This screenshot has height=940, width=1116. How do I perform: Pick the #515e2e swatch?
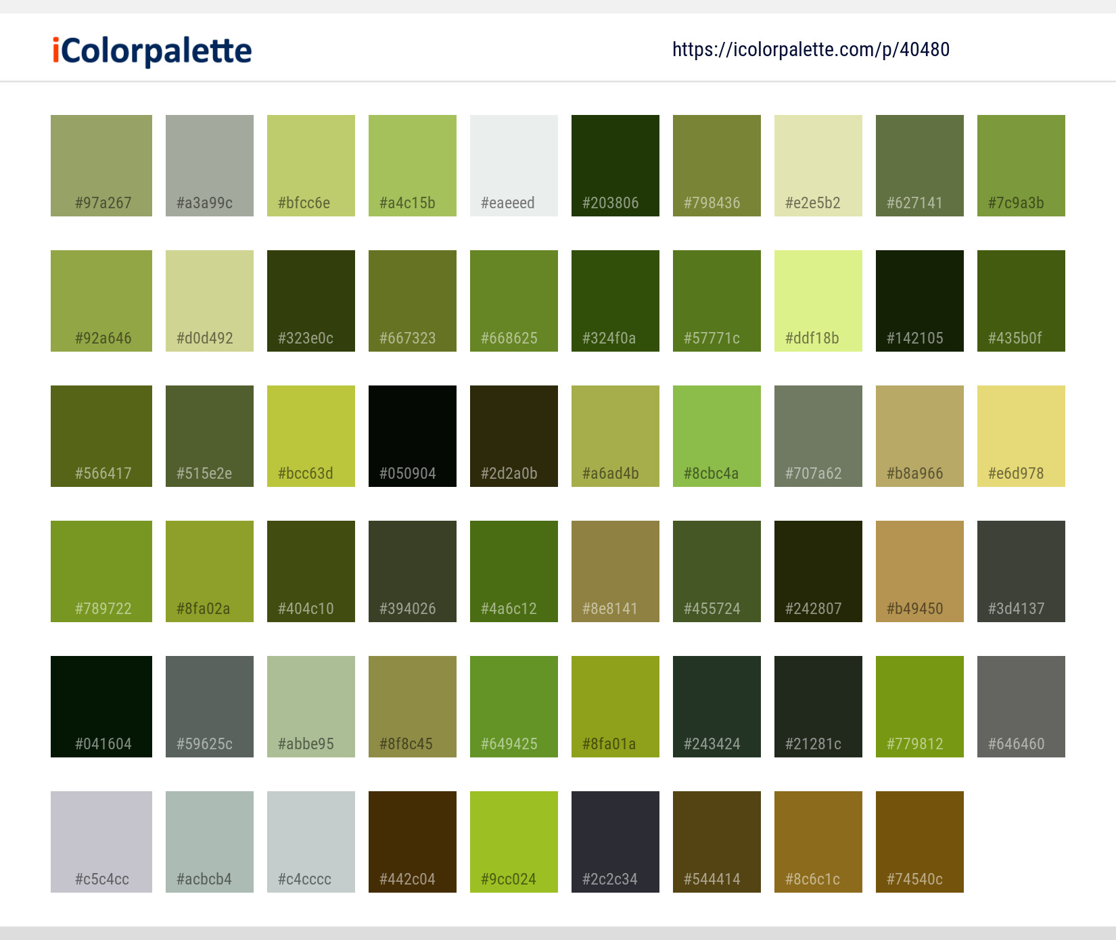click(210, 436)
